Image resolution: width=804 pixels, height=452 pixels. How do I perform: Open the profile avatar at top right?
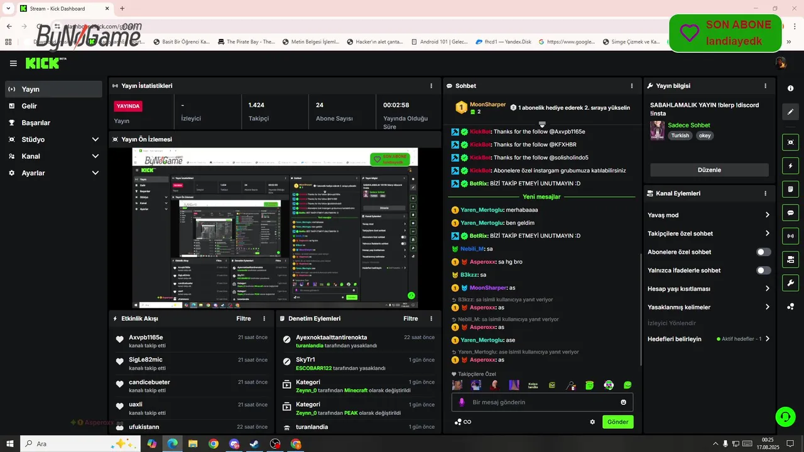click(780, 63)
